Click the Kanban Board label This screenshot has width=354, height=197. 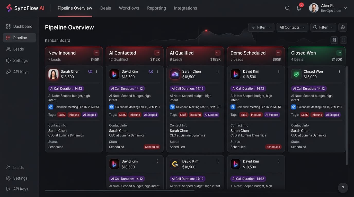pos(58,40)
